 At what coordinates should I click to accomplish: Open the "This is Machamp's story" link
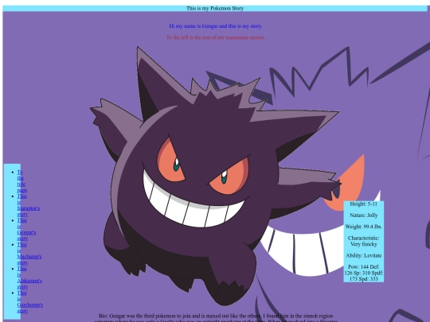(29, 254)
